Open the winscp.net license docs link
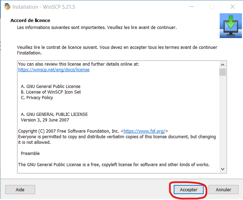This screenshot has width=243, height=200. (54, 70)
